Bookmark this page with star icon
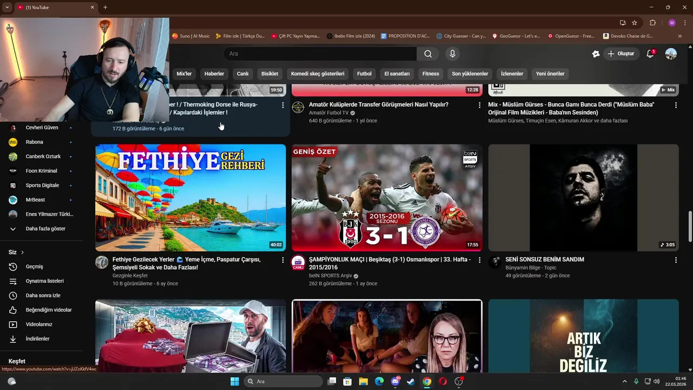693x390 pixels. pyautogui.click(x=635, y=23)
